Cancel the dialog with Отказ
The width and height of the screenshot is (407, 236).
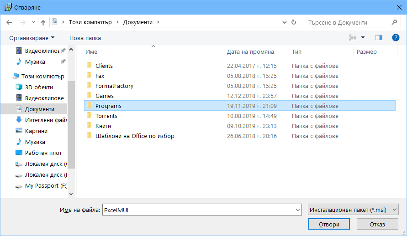pos(377,224)
